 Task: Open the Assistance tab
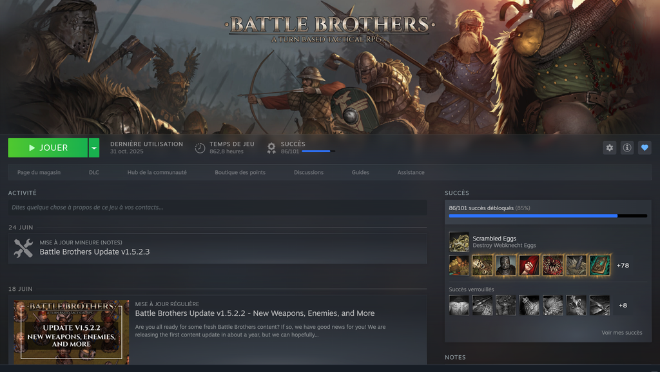(x=411, y=173)
